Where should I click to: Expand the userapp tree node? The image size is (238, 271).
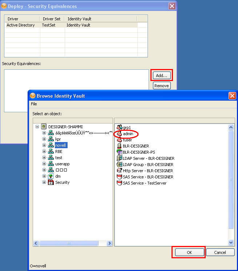[44, 164]
